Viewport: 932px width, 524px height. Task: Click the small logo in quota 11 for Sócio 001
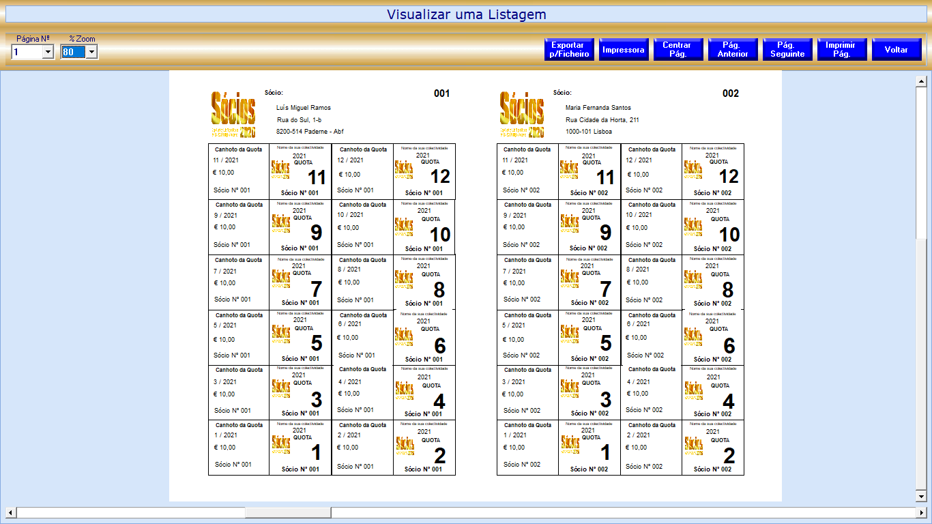point(280,169)
